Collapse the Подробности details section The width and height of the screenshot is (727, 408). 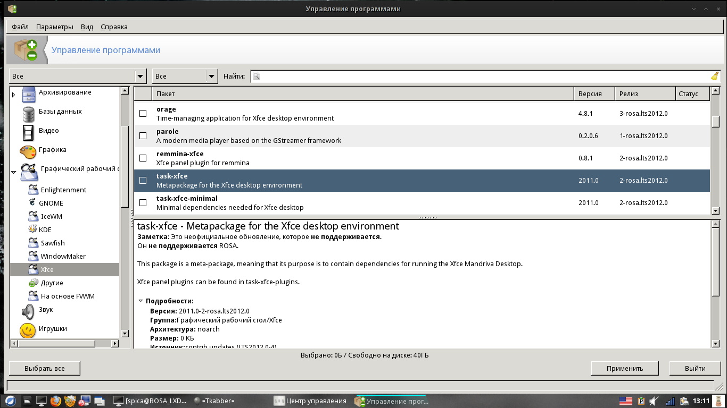pos(141,301)
